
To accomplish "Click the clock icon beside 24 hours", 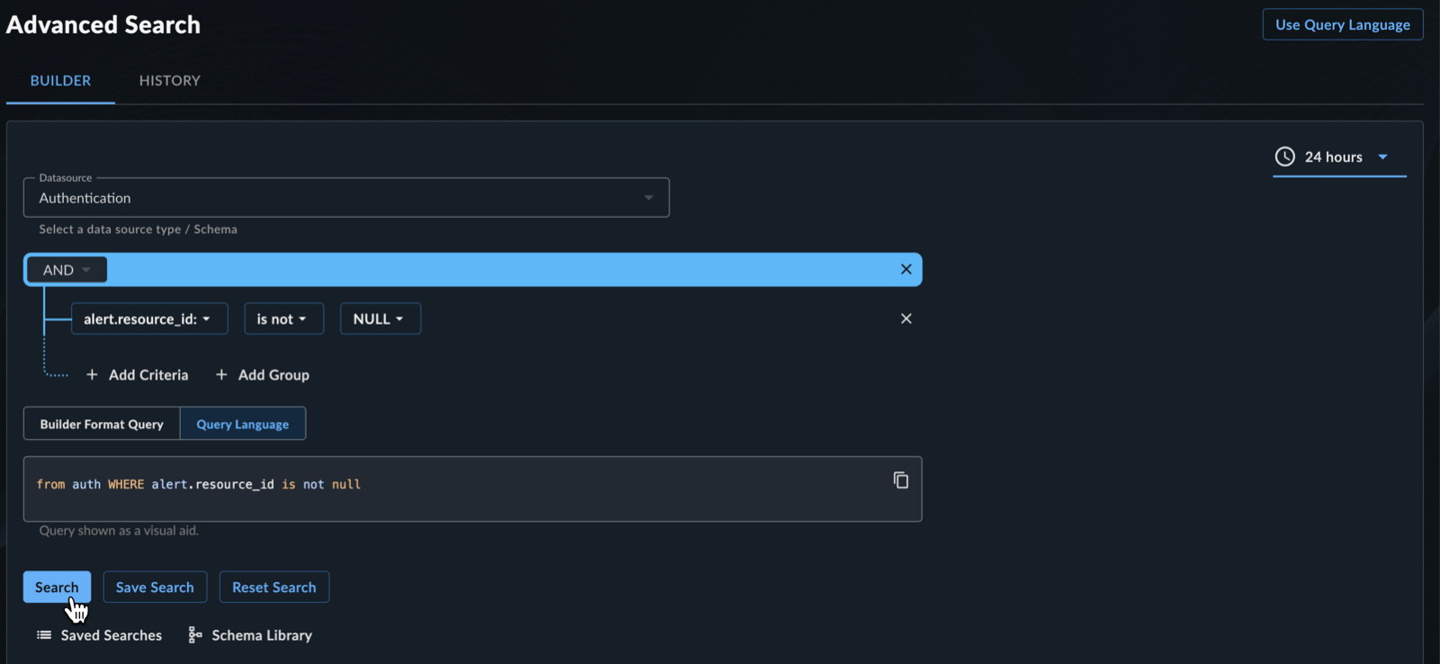I will coord(1285,157).
